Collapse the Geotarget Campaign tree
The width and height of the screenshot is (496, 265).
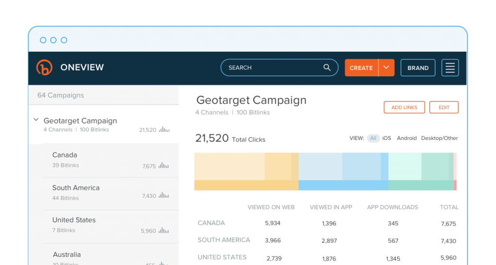pos(36,120)
